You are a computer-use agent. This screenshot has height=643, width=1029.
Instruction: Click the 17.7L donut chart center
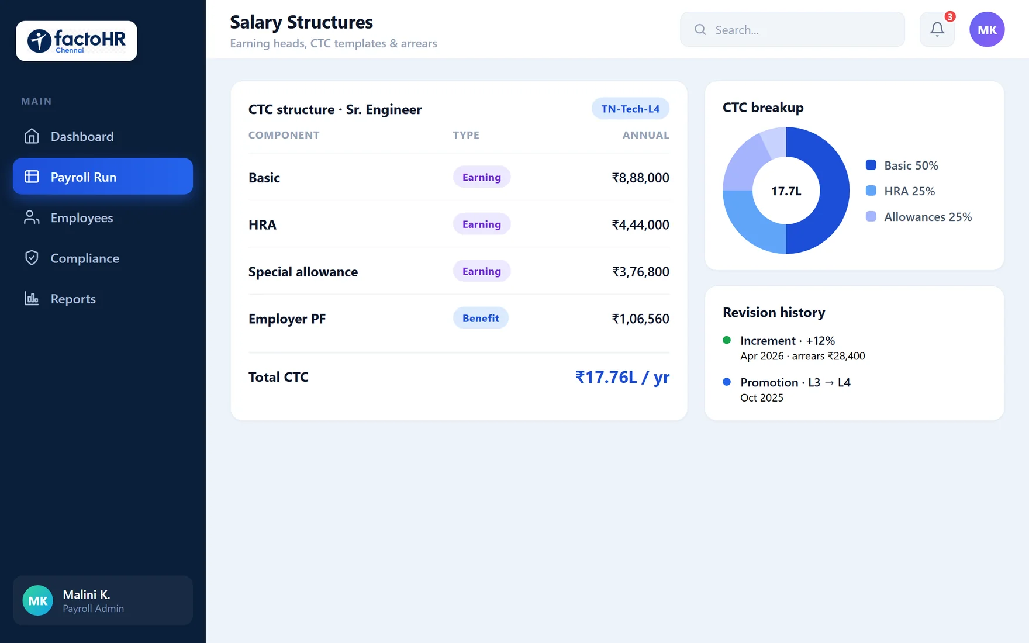click(786, 191)
